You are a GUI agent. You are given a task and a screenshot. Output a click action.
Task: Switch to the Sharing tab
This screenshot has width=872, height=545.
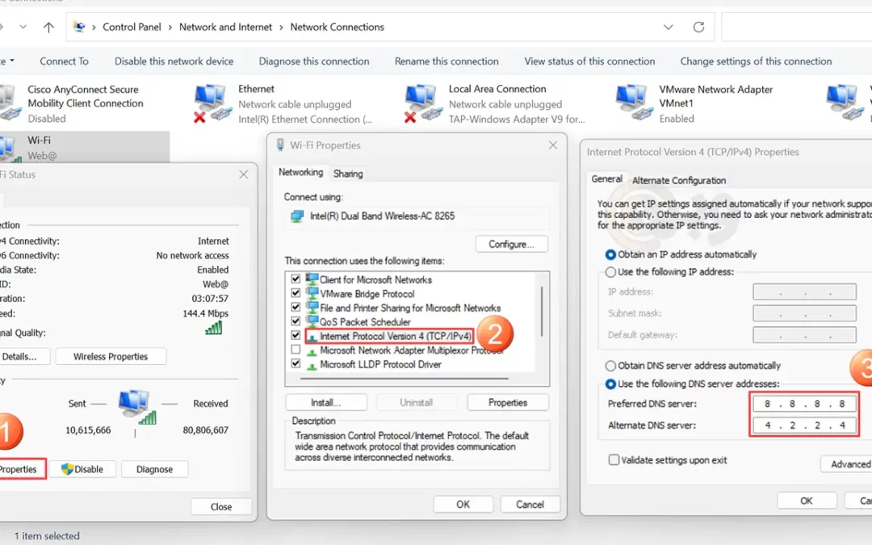click(348, 174)
